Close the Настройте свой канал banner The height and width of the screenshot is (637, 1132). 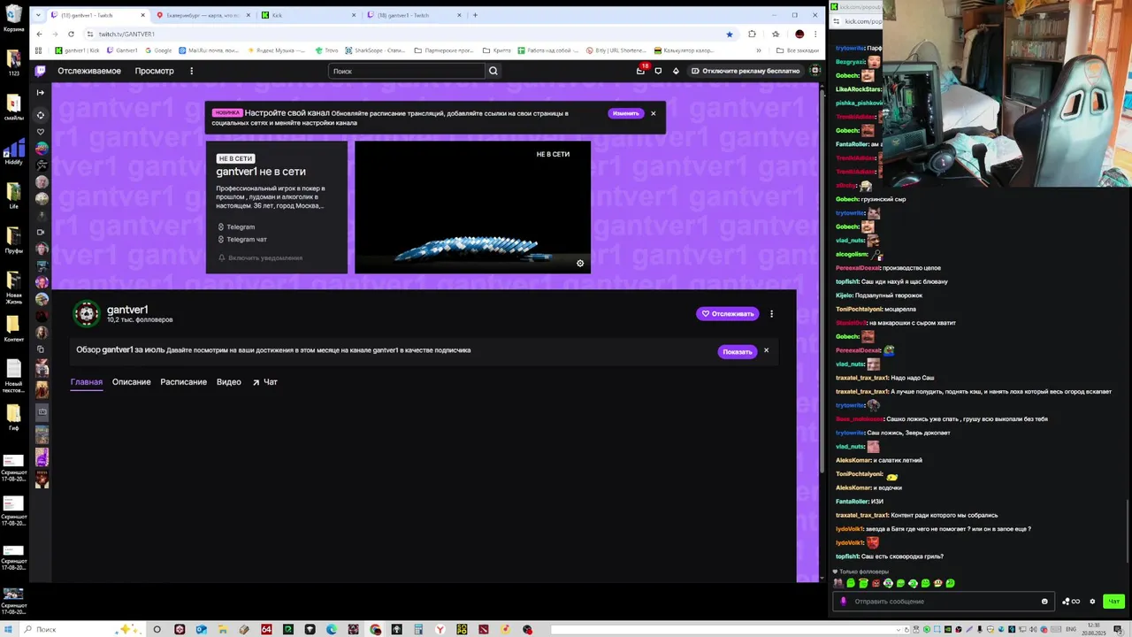coord(654,113)
